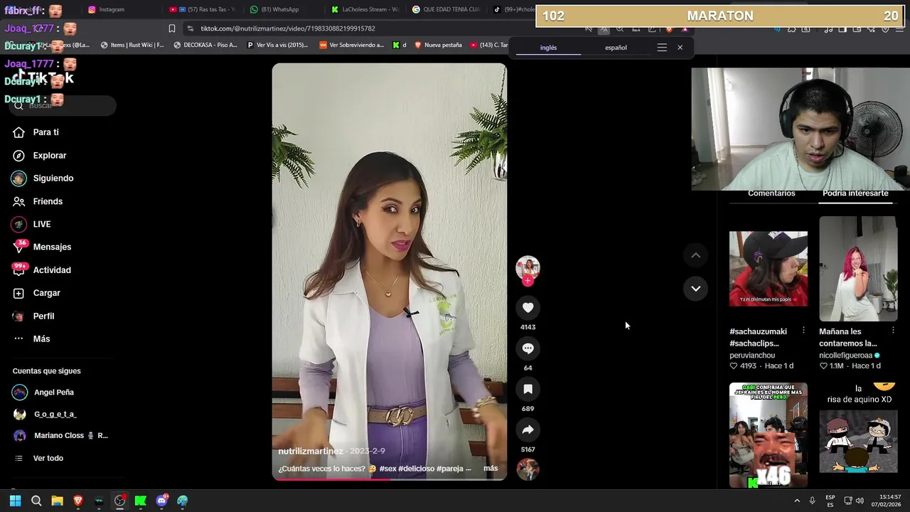
Task: Click the Buscar search field
Action: (63, 105)
